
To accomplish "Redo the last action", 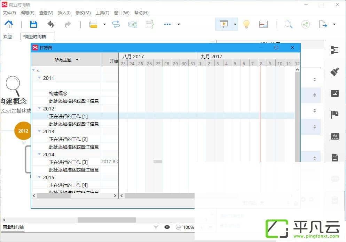I will [68, 24].
